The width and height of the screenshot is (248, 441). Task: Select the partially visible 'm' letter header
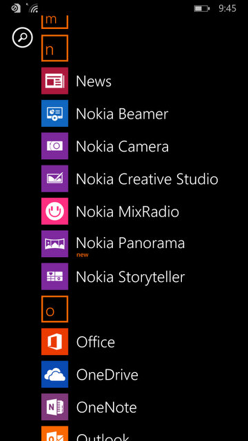(x=54, y=22)
